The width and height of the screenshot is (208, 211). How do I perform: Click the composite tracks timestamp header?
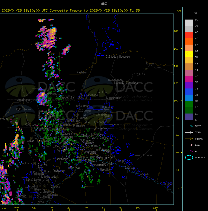(71, 11)
